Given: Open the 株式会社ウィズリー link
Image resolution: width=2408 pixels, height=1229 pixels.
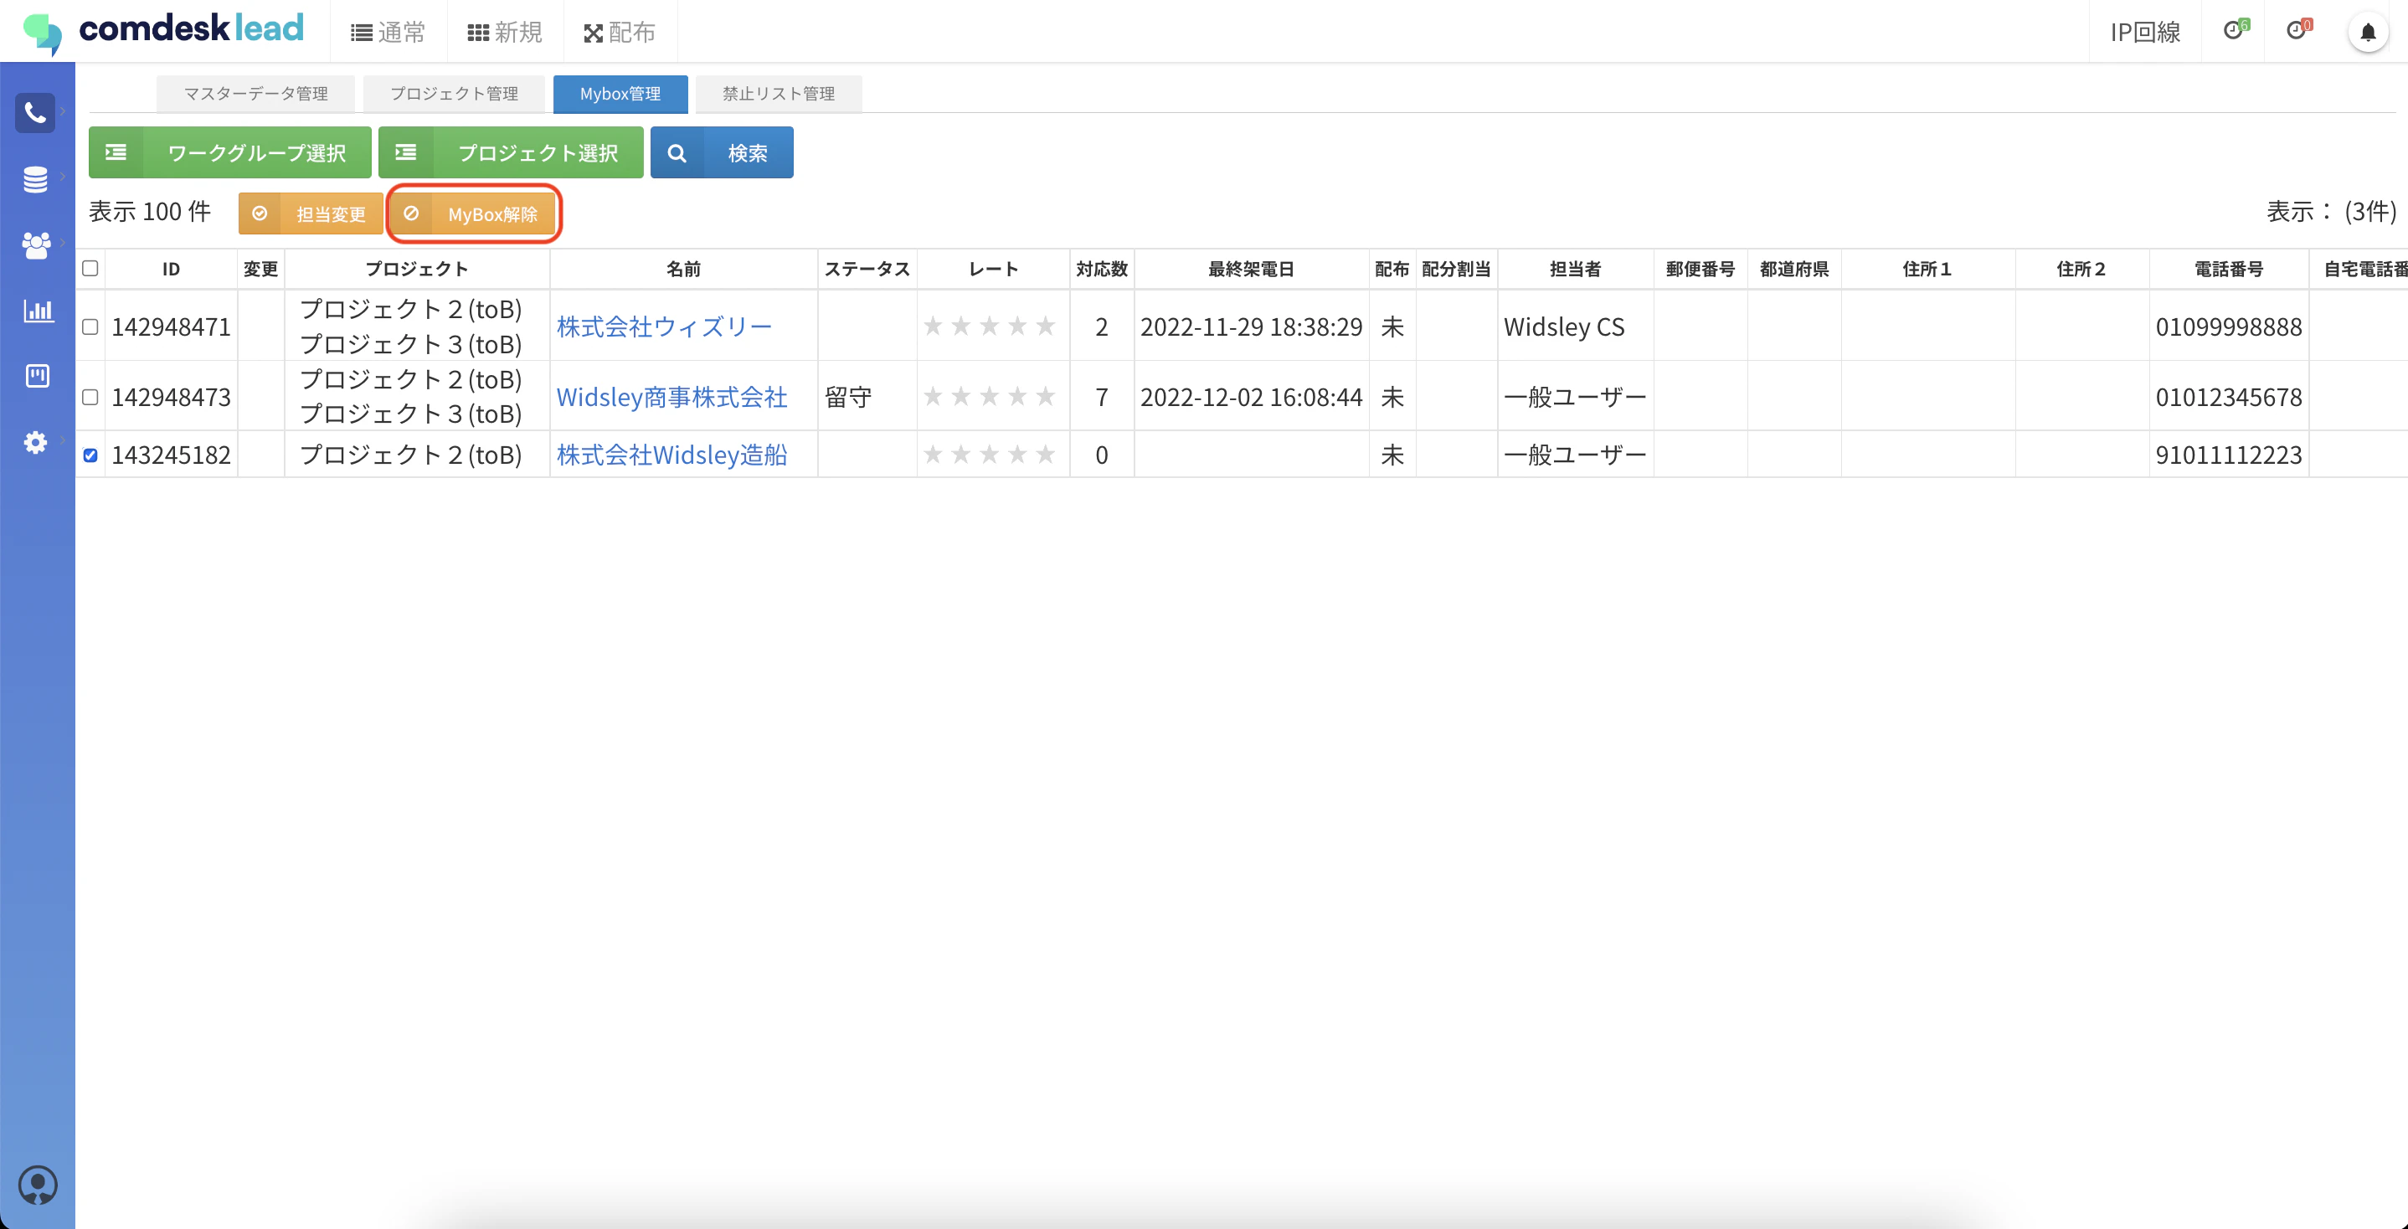Looking at the screenshot, I should 665,327.
